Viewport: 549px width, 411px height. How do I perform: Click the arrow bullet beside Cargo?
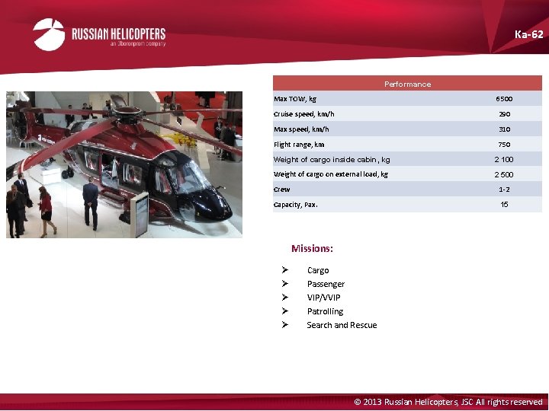(x=285, y=269)
